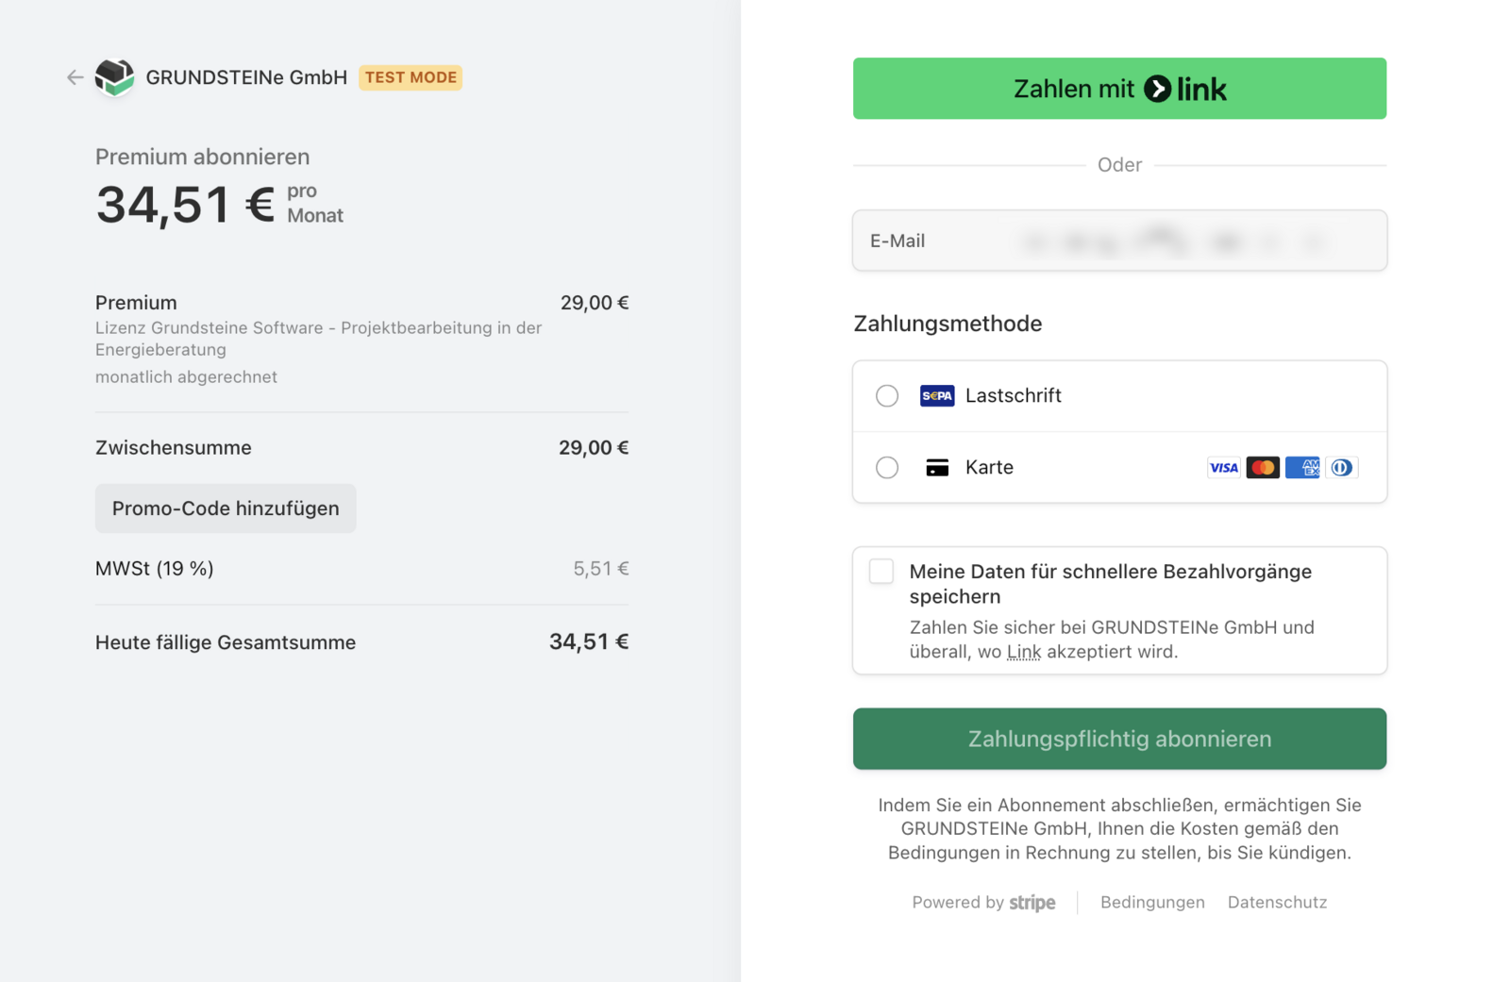Click the black credit card icon
1510x982 pixels.
pos(936,468)
